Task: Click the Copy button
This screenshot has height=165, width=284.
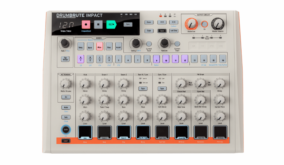Action: (x=149, y=31)
